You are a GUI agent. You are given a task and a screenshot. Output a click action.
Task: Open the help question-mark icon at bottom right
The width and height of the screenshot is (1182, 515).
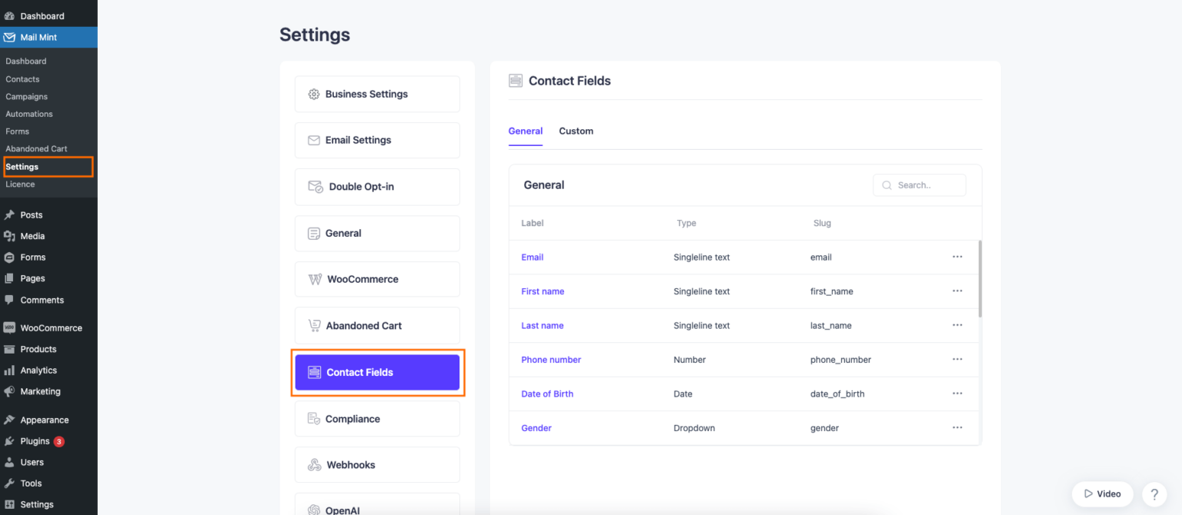1154,494
